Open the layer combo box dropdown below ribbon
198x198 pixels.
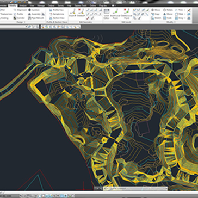coord(26,27)
